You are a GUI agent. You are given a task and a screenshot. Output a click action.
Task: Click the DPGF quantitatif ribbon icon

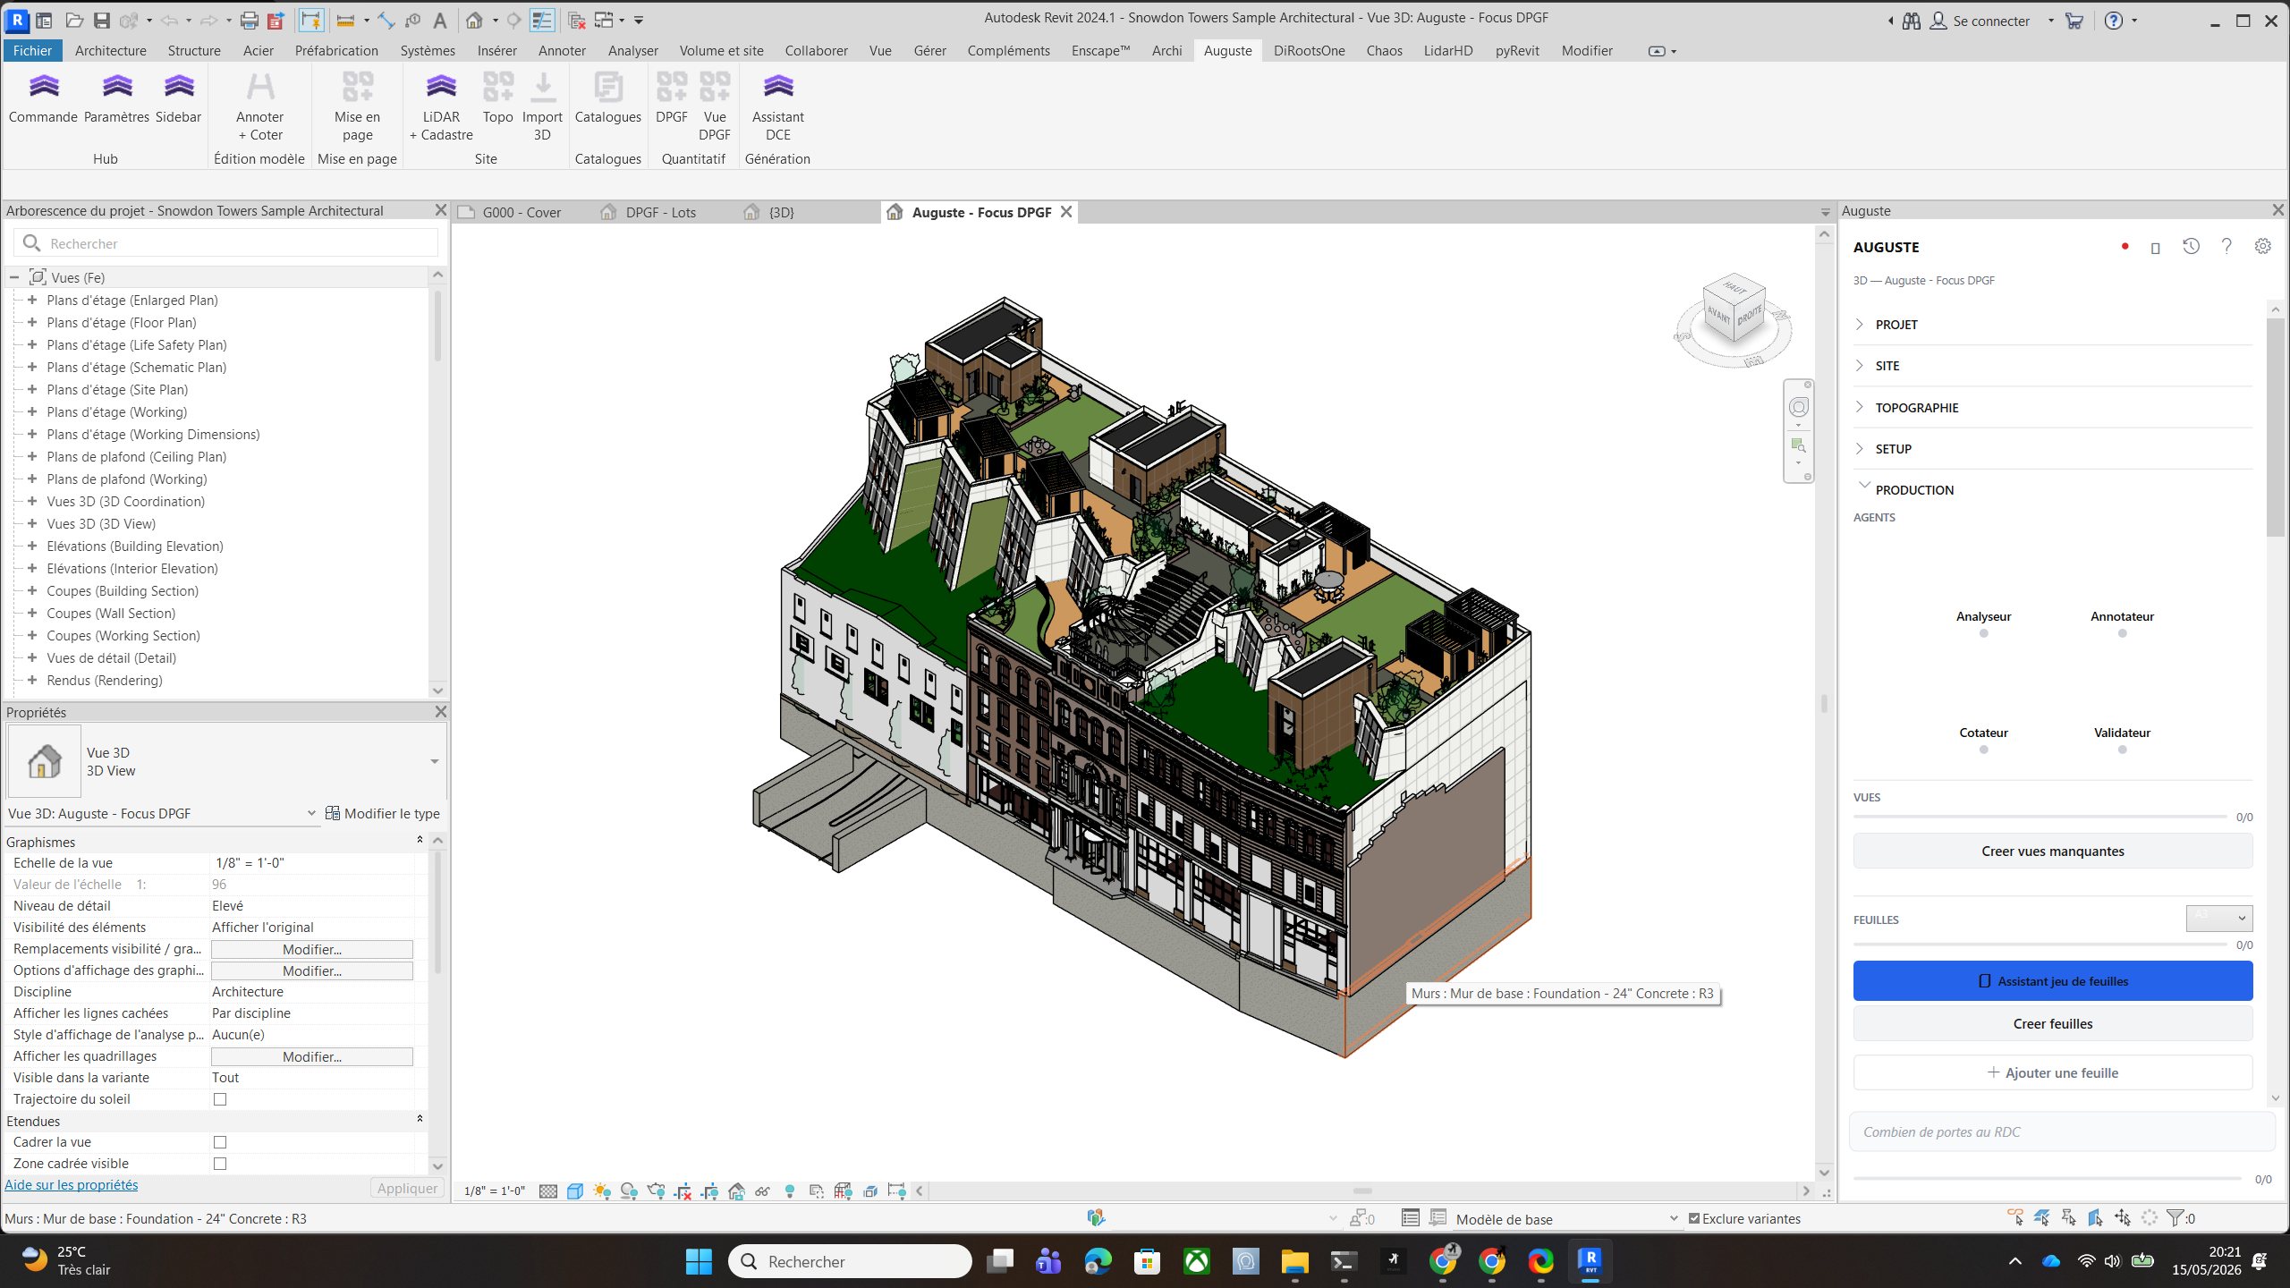672,98
